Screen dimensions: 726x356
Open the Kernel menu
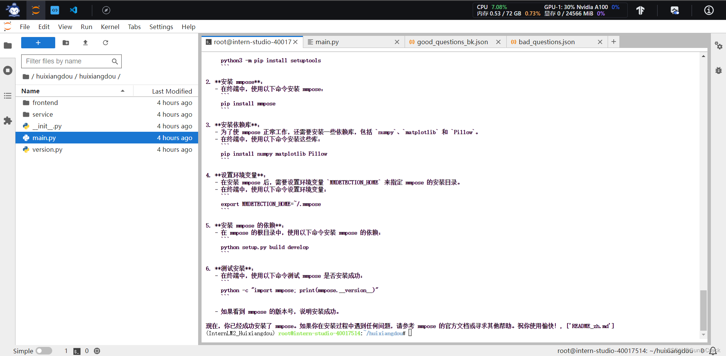(x=110, y=27)
